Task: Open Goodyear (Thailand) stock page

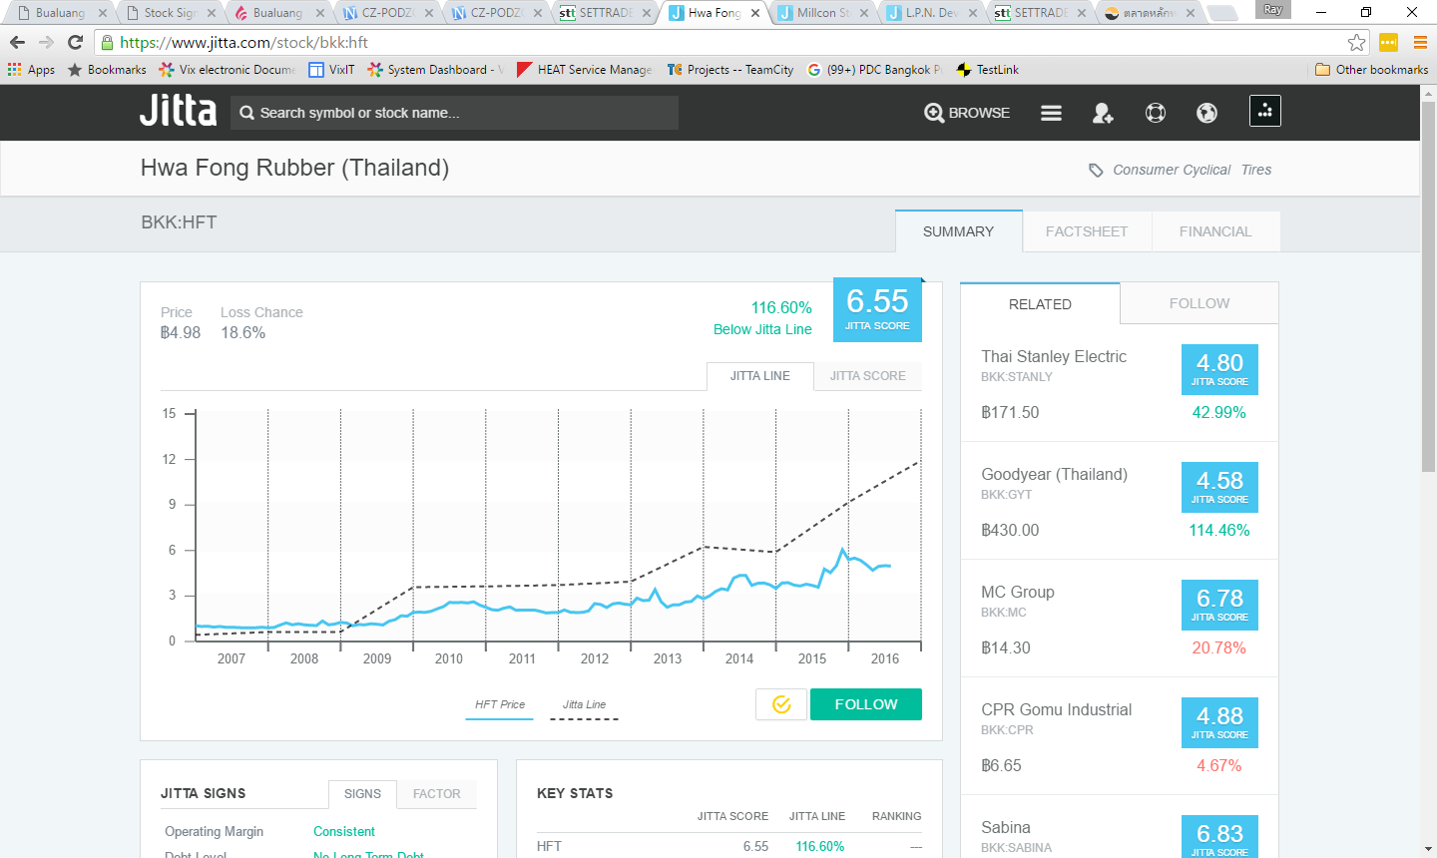Action: pos(1055,474)
